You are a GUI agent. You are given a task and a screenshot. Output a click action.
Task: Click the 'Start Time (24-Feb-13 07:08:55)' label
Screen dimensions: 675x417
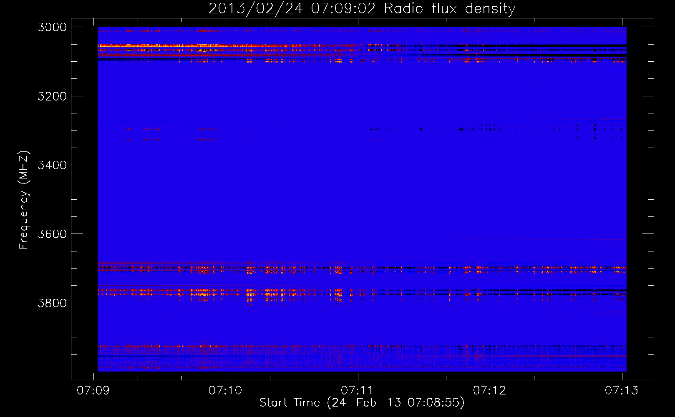pos(362,403)
